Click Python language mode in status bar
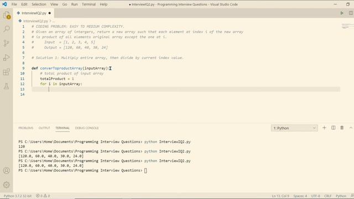Viewport: 354px width, 199px height. click(x=341, y=196)
